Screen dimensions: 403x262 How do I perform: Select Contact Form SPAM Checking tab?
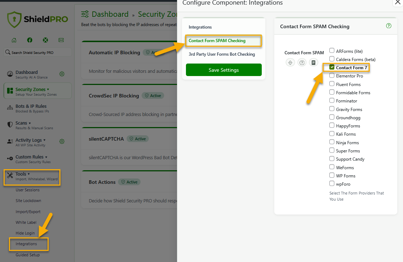click(x=223, y=41)
